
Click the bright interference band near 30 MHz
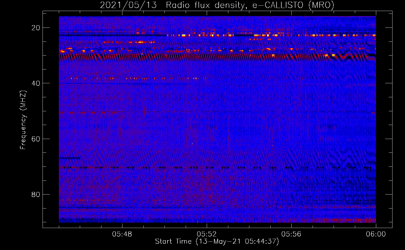point(217,57)
